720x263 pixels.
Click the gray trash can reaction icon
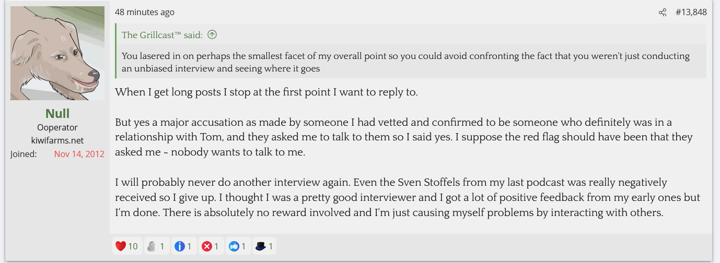(x=151, y=246)
